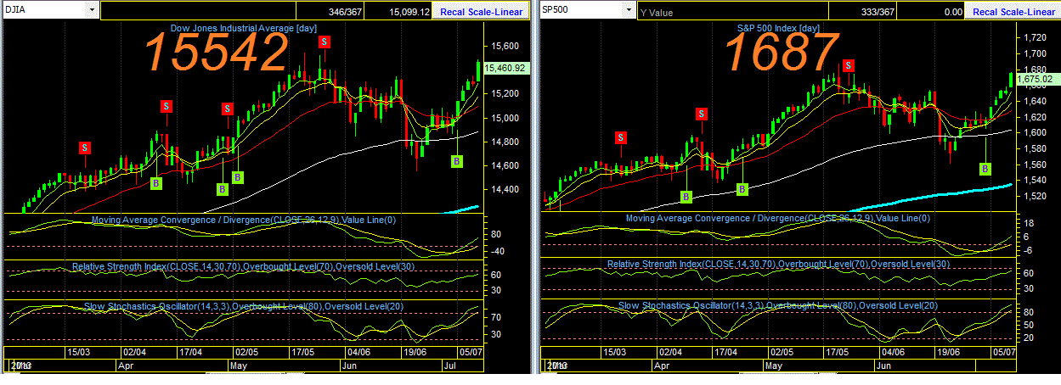Select the early-April buy marker on the DJIA chart
1061x385 pixels.
click(155, 182)
